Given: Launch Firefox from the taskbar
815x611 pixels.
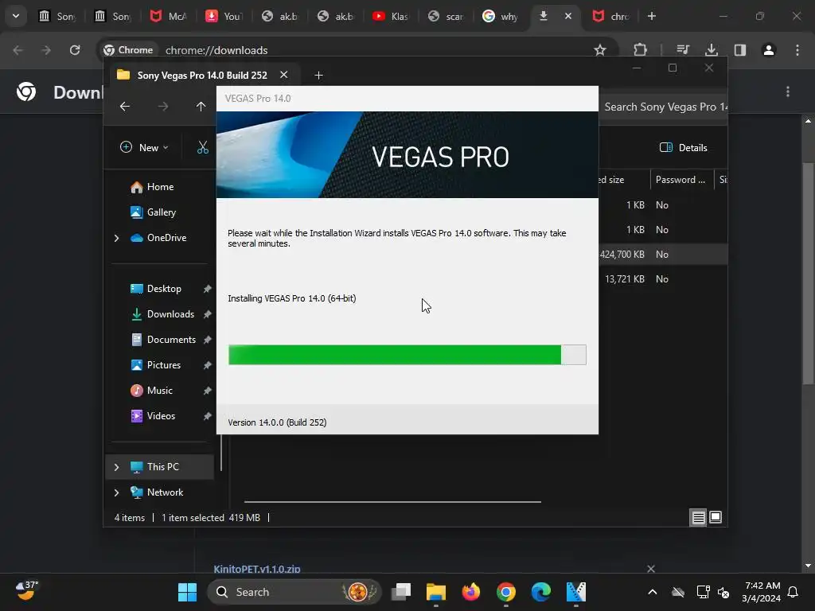Looking at the screenshot, I should 471,592.
